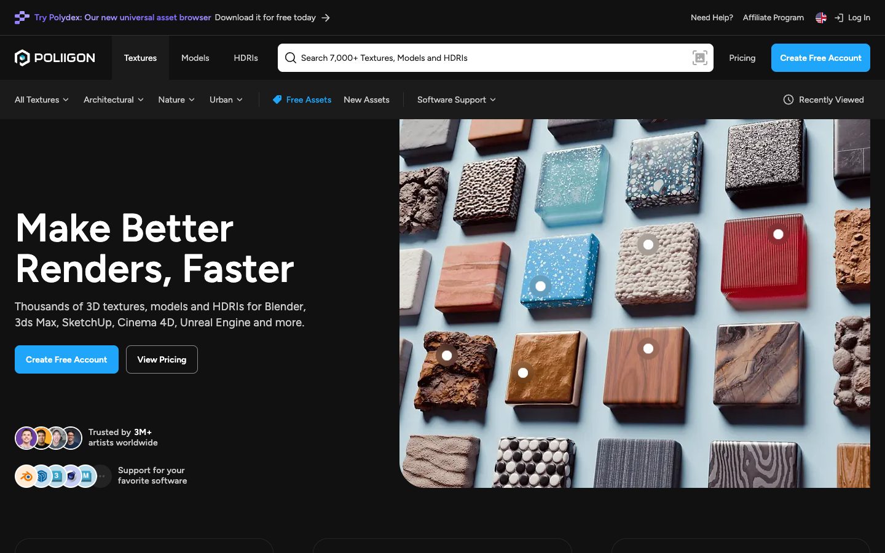Switch to the HDRIs tab
Image resolution: width=885 pixels, height=553 pixels.
(x=246, y=58)
